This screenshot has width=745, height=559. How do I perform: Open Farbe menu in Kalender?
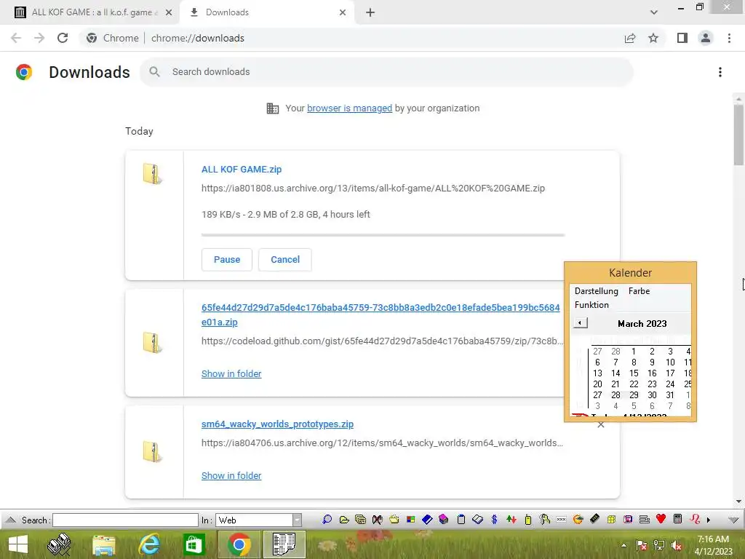coord(639,291)
